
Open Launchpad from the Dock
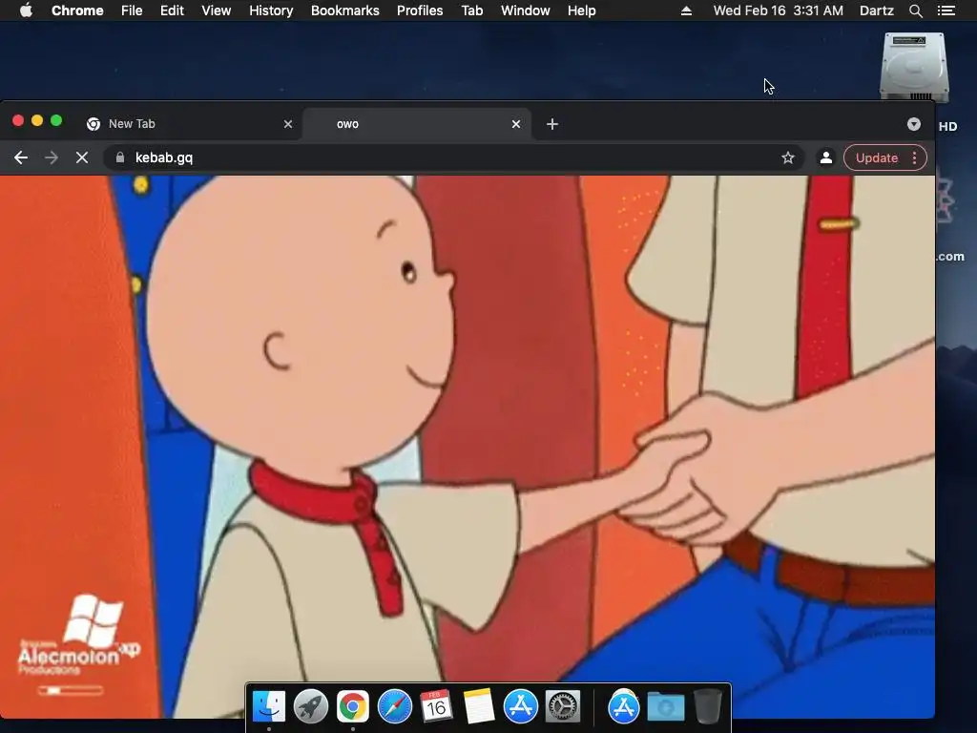point(311,707)
